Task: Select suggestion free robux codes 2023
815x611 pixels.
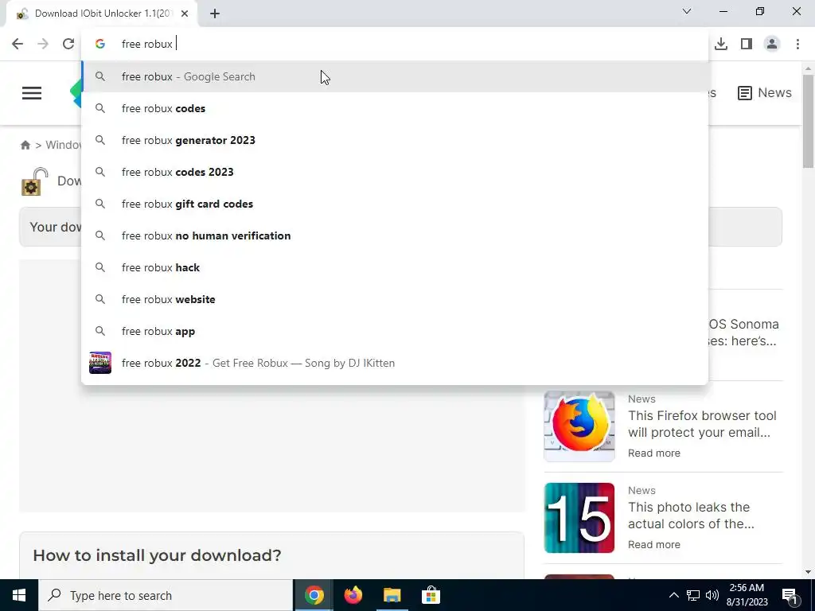Action: click(395, 172)
